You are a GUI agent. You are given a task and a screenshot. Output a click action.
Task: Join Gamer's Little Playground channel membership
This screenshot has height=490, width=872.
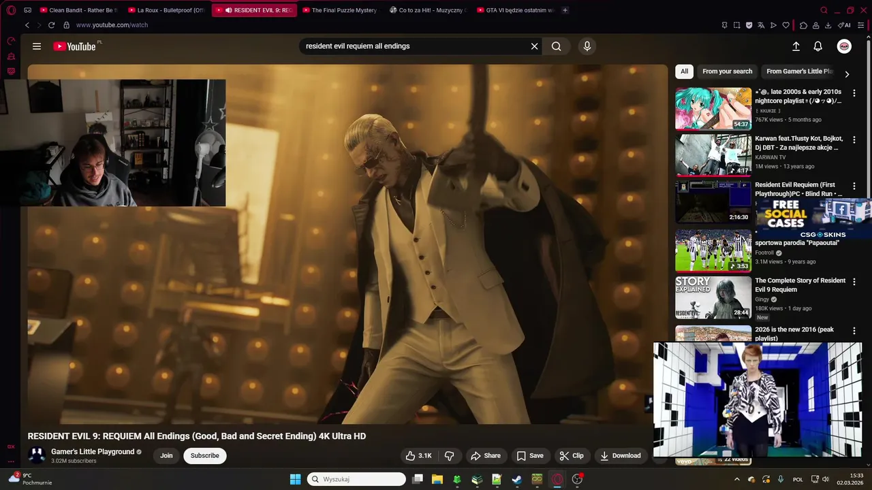click(166, 456)
